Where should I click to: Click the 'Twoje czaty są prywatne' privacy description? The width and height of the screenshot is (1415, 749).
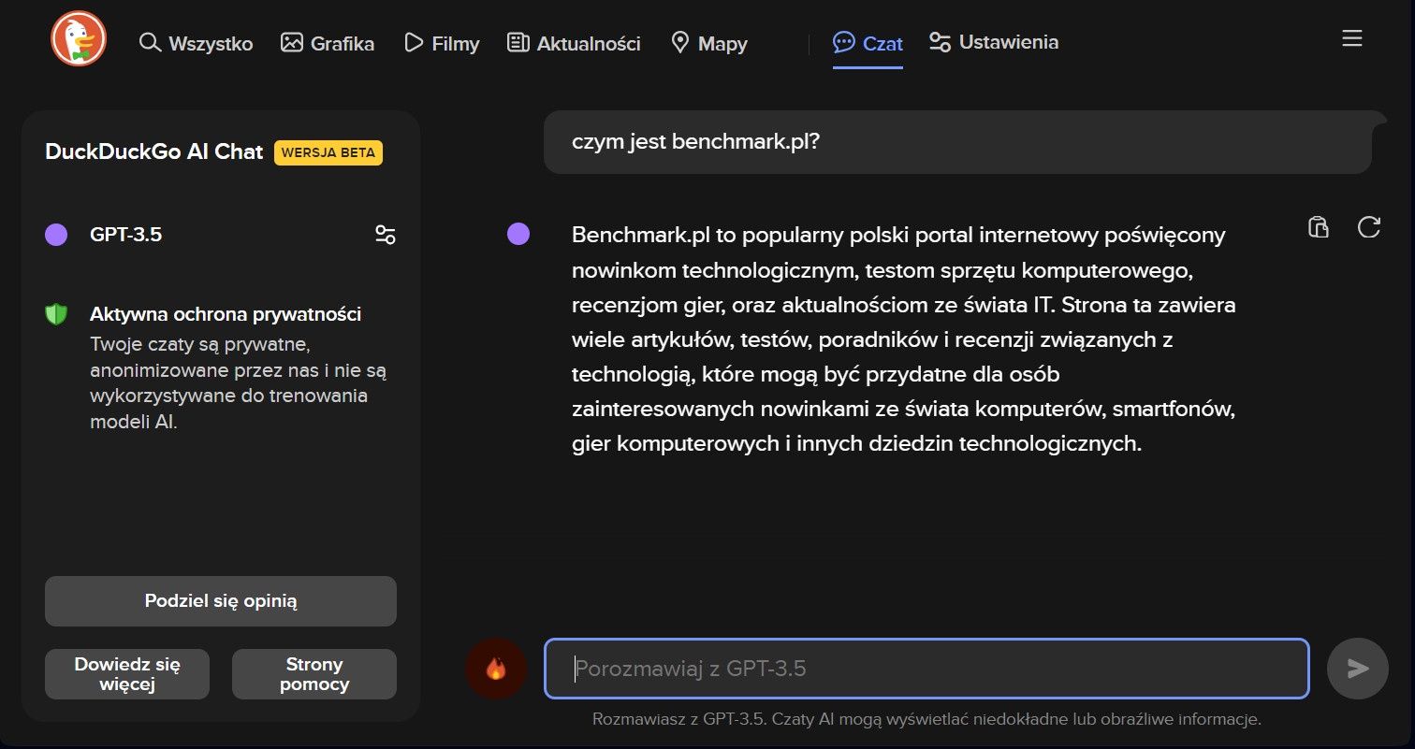click(x=239, y=382)
